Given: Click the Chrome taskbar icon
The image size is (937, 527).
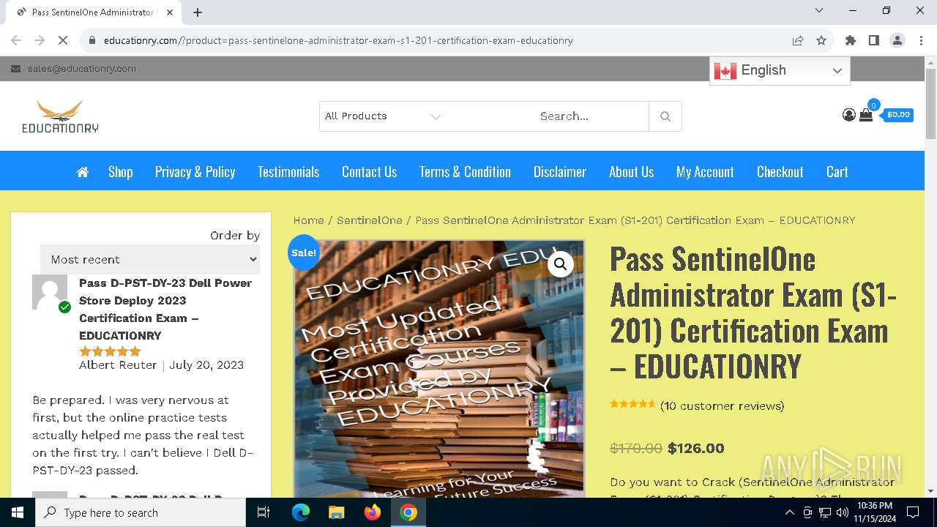Looking at the screenshot, I should 408,512.
